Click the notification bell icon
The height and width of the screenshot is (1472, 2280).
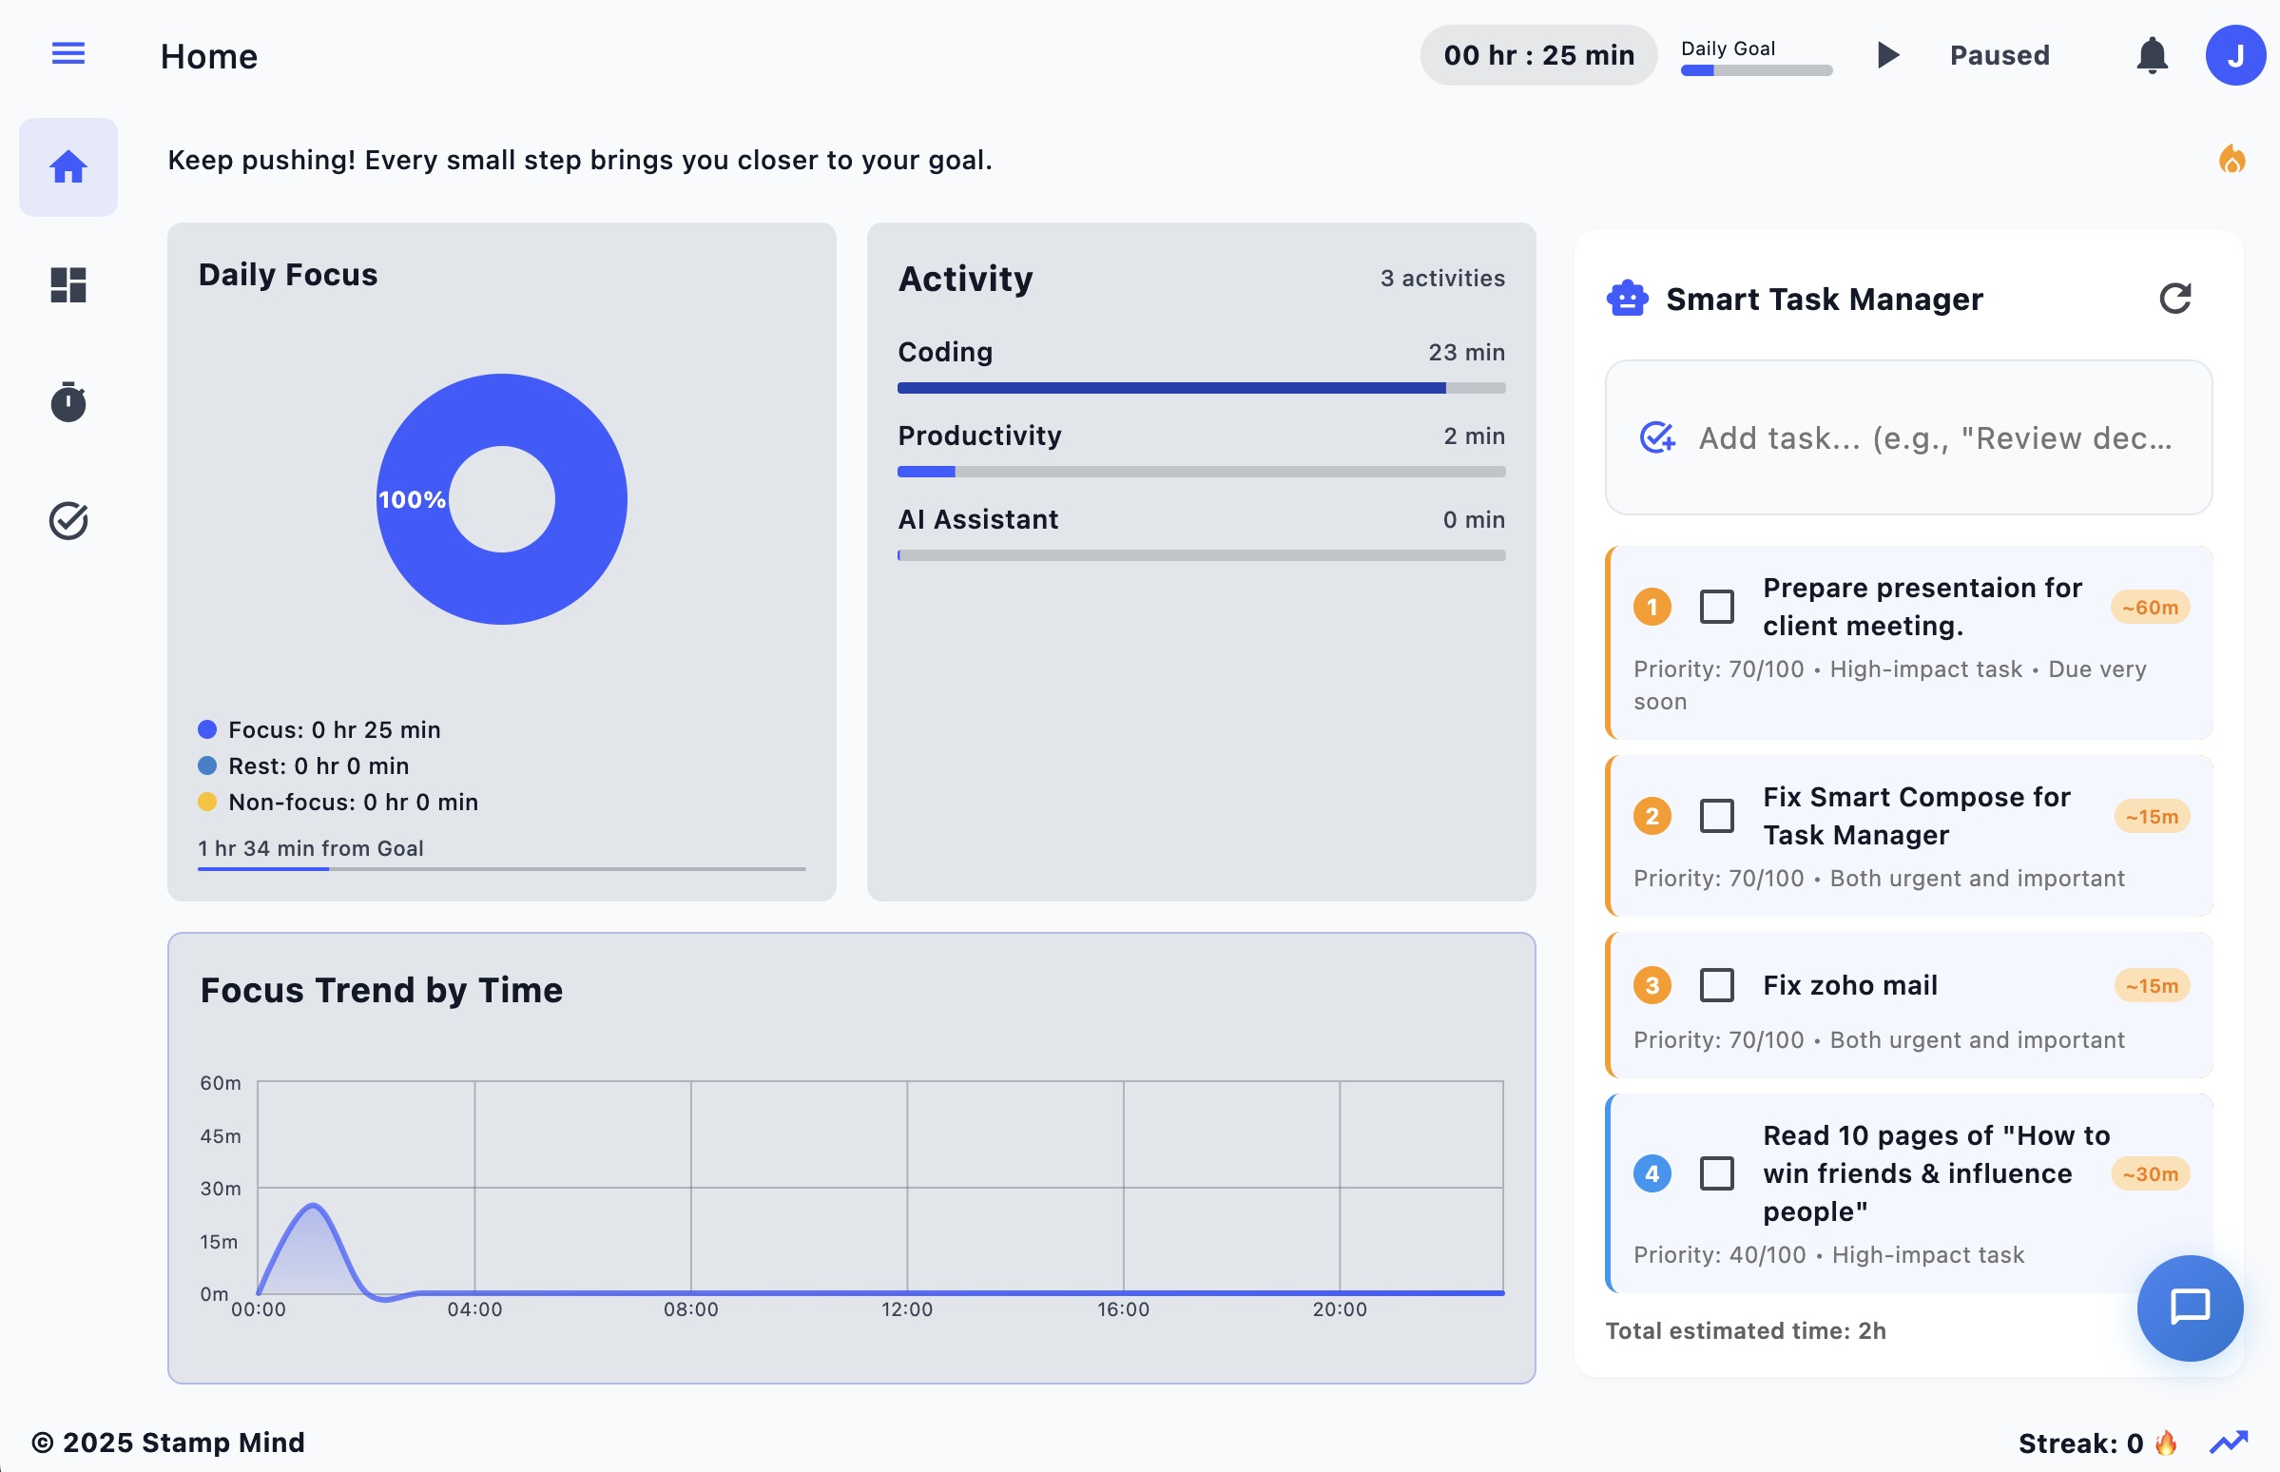click(x=2151, y=55)
